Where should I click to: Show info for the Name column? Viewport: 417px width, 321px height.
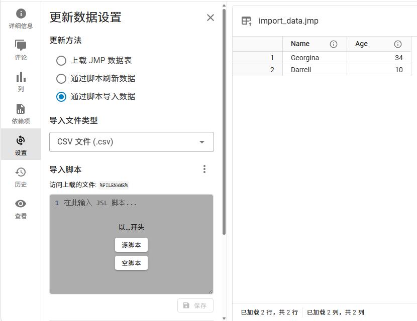tap(333, 44)
